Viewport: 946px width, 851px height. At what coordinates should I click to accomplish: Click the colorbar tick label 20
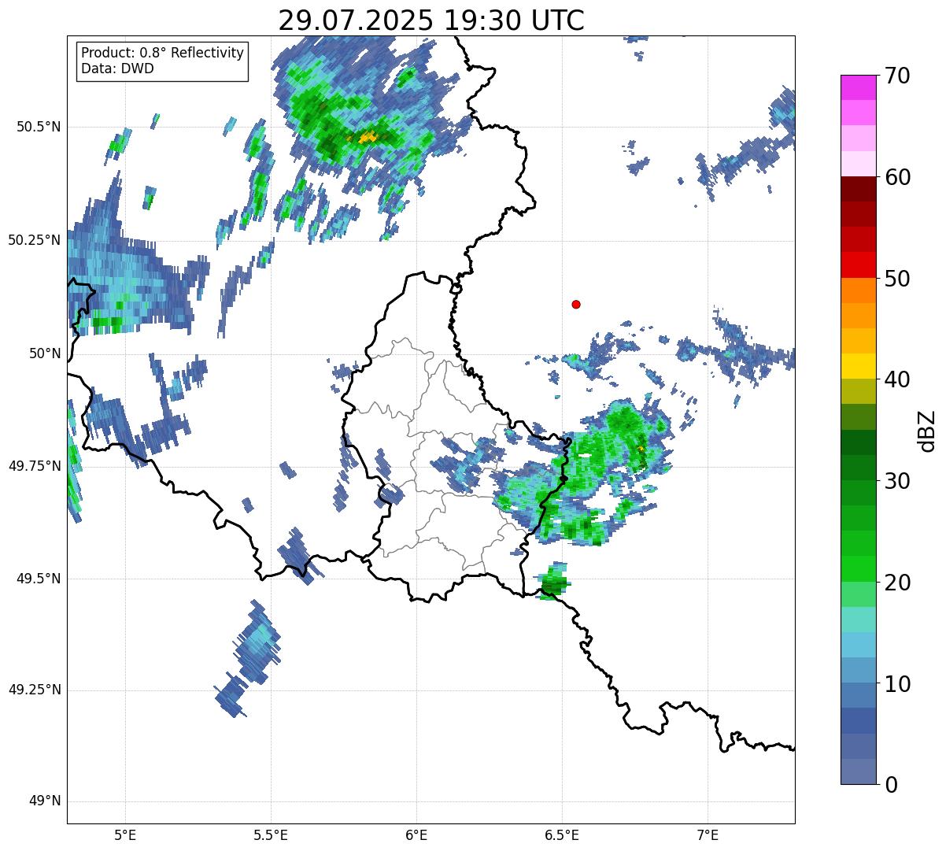coord(897,583)
